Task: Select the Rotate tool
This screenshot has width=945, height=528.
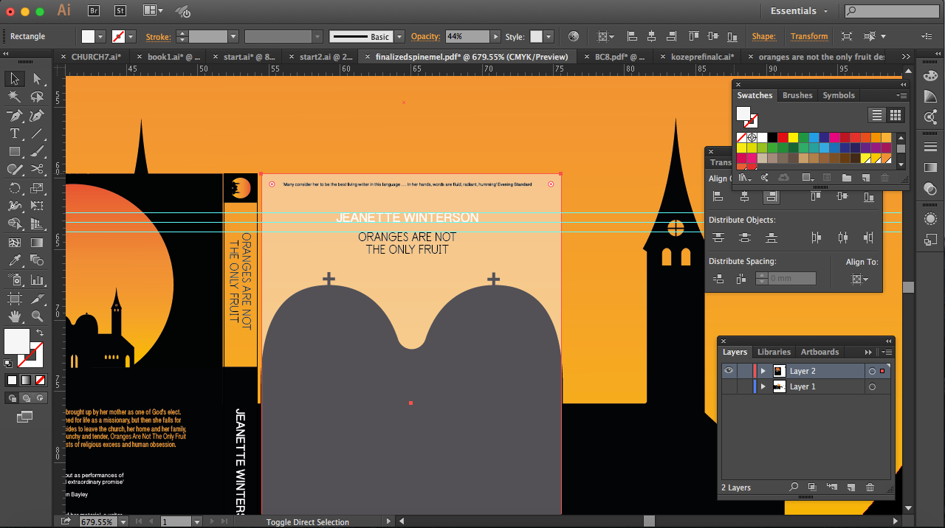Action: (x=14, y=188)
